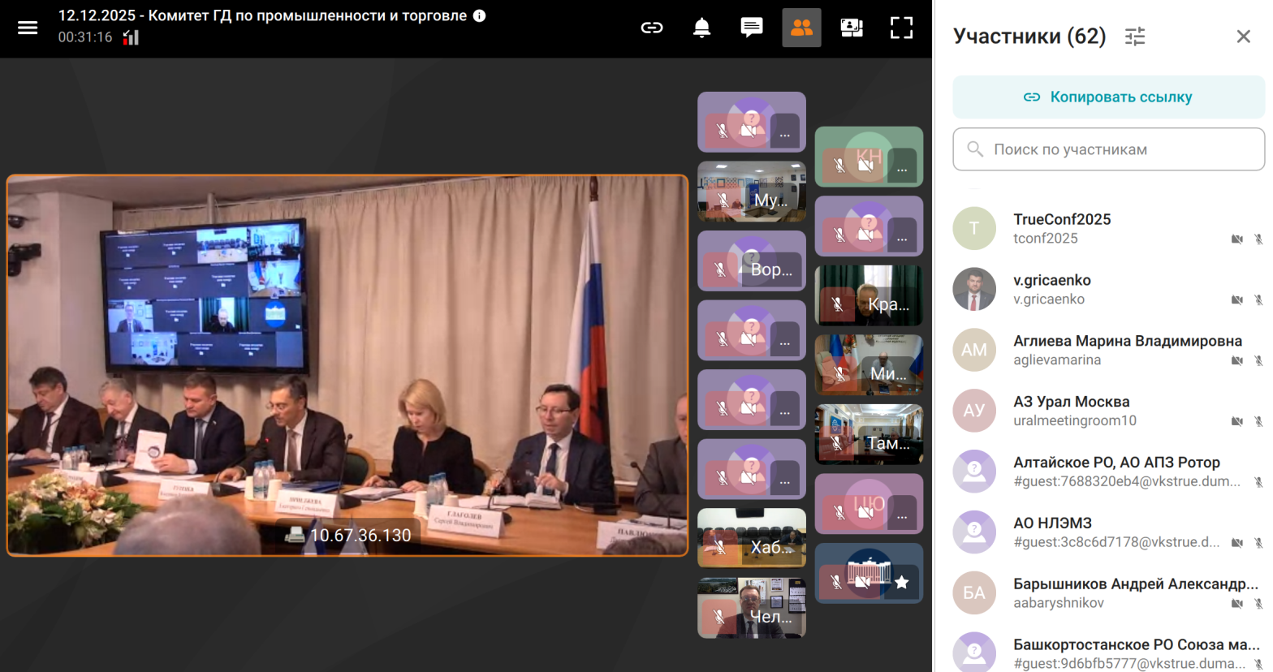1273x672 pixels.
Task: Toggle the participants list panel
Action: [801, 28]
